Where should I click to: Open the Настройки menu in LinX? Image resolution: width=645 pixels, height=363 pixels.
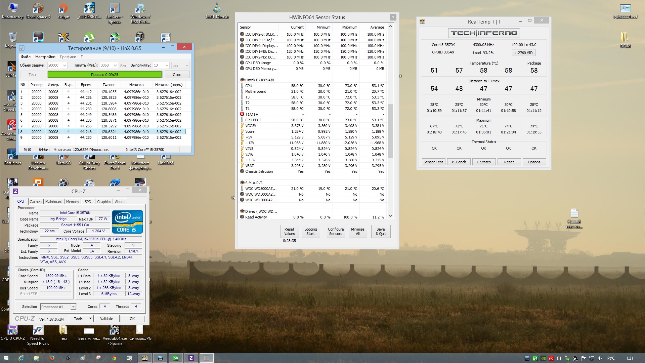45,57
